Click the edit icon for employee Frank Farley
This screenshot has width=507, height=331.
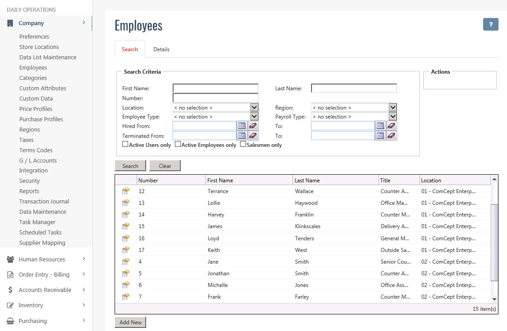126,297
